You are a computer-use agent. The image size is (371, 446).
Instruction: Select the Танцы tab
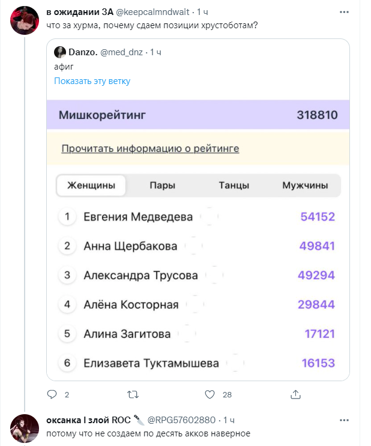coord(234,185)
